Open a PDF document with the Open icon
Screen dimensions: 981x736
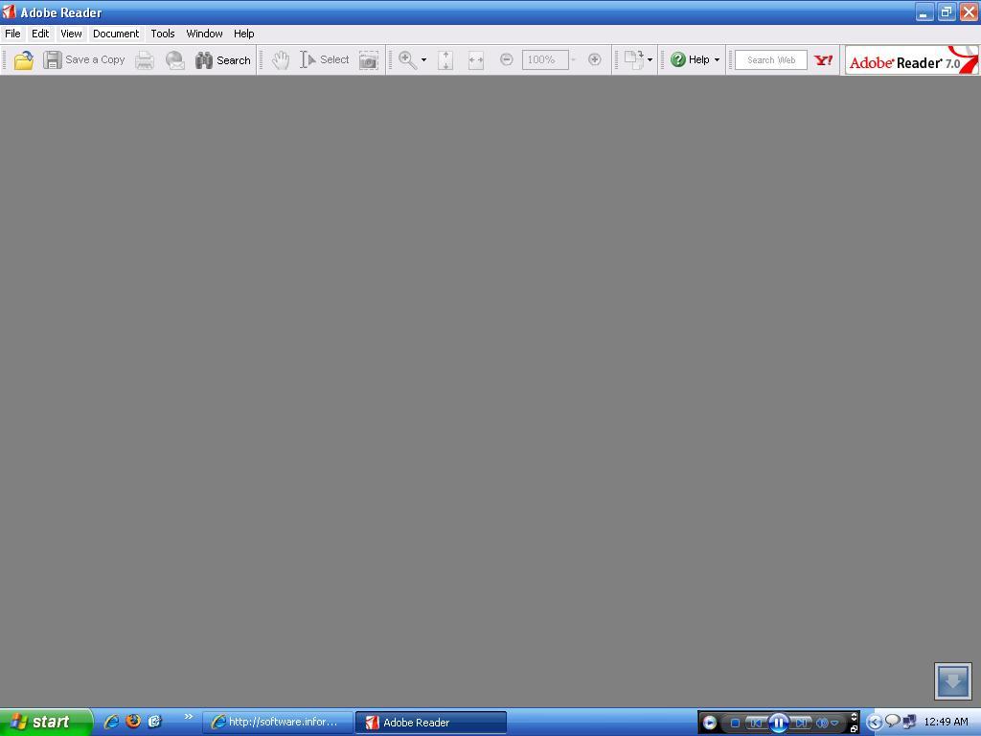(22, 59)
